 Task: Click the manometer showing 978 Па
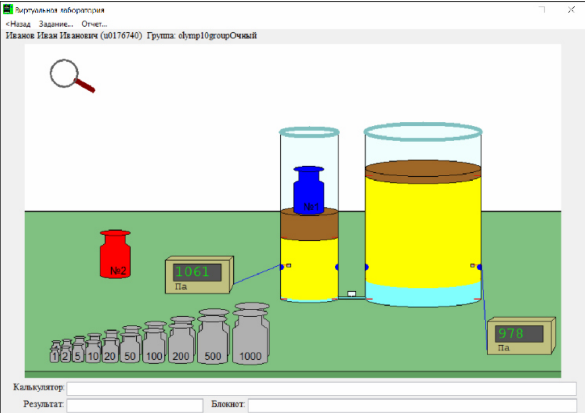point(521,336)
